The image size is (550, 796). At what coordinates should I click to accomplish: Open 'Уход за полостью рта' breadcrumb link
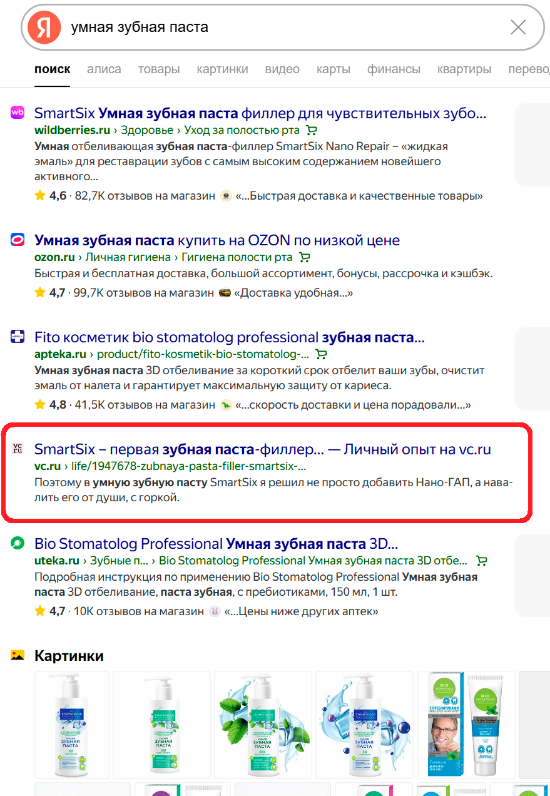tap(242, 130)
